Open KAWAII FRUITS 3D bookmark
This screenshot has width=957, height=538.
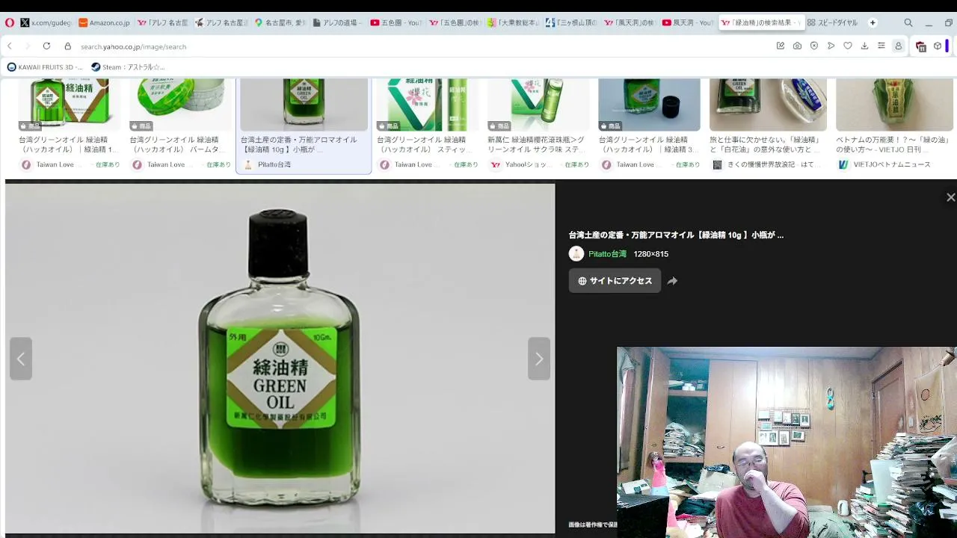[x=46, y=67]
